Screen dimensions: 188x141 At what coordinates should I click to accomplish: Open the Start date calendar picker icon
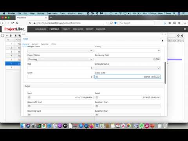[x=29, y=98]
